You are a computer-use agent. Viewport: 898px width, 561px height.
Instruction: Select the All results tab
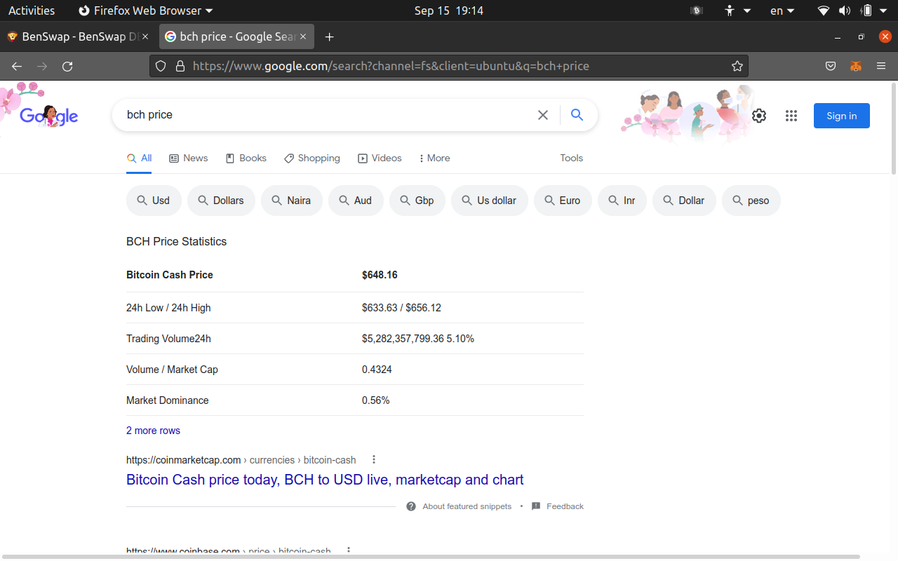pyautogui.click(x=139, y=158)
